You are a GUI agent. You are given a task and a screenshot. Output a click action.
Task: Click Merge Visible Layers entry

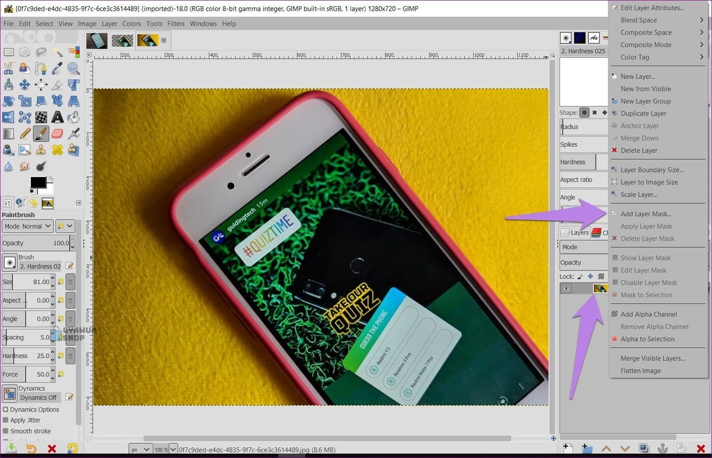pos(659,358)
